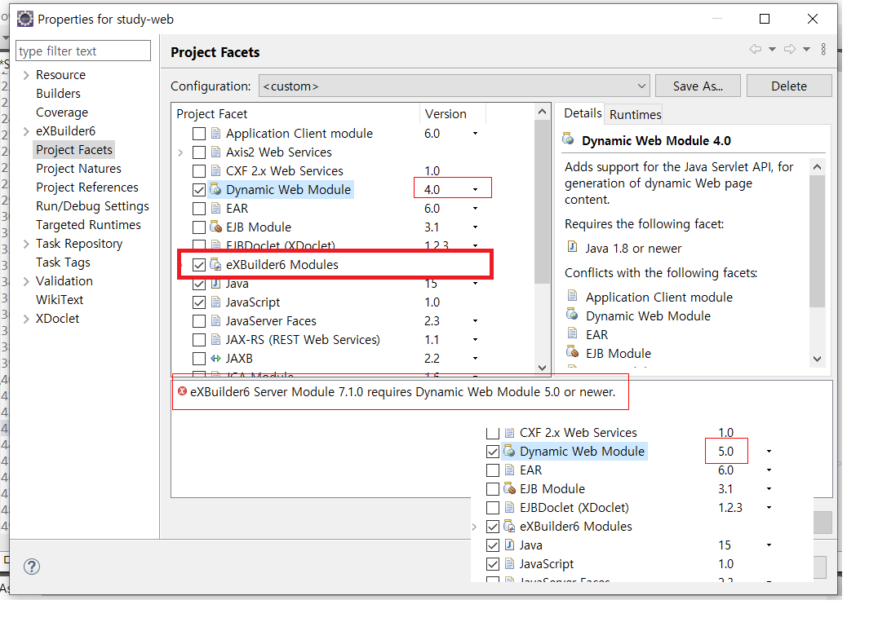The width and height of the screenshot is (878, 622).
Task: Click the properties dialog title bar icon
Action: (x=25, y=19)
